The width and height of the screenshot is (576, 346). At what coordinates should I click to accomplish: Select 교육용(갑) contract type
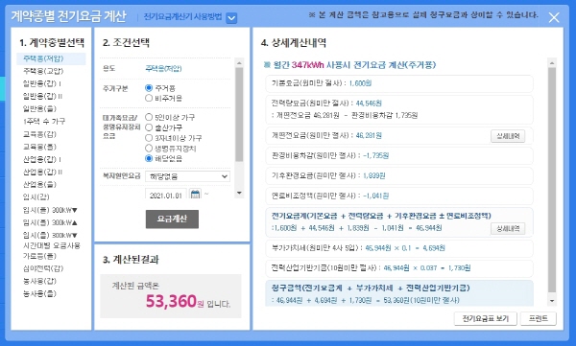pyautogui.click(x=39, y=134)
